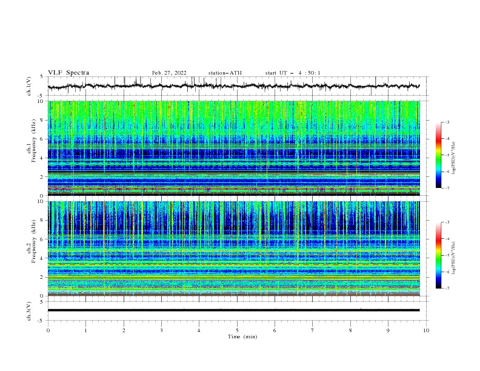Screen dimensions: 480x371
Task: Click the time axis tick label '5'
Action: (237, 330)
